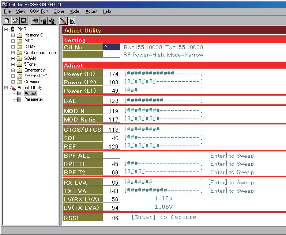The image size is (286, 235).
Task: Click the Read from transceiver toolbar icon
Action: 35,21
